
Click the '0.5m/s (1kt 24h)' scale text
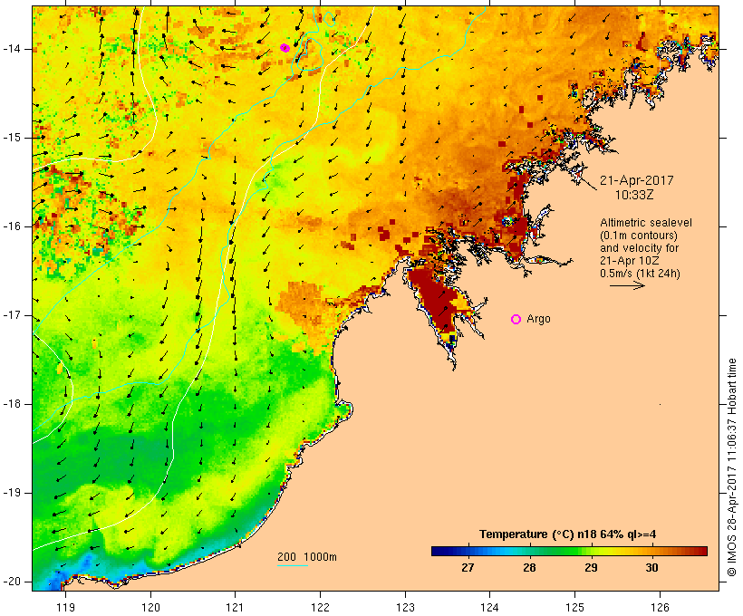coord(640,274)
